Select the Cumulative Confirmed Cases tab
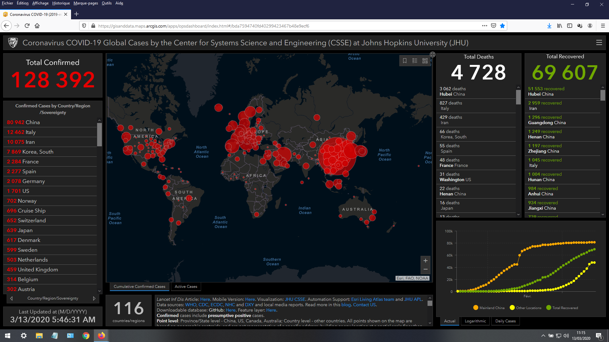This screenshot has width=609, height=342. (139, 287)
